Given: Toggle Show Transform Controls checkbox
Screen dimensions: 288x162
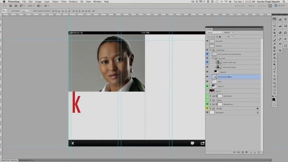Looking at the screenshot, I should click(x=32, y=11).
